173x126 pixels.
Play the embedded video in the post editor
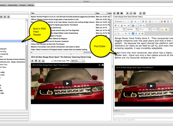(151, 86)
